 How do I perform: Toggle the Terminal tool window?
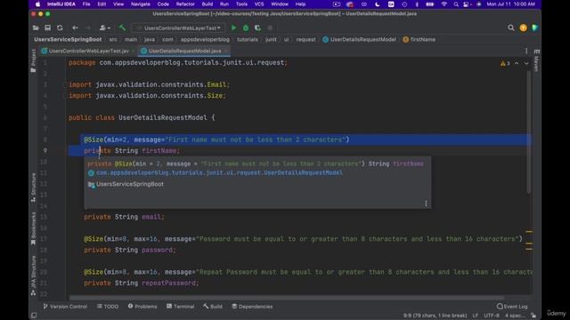180,307
